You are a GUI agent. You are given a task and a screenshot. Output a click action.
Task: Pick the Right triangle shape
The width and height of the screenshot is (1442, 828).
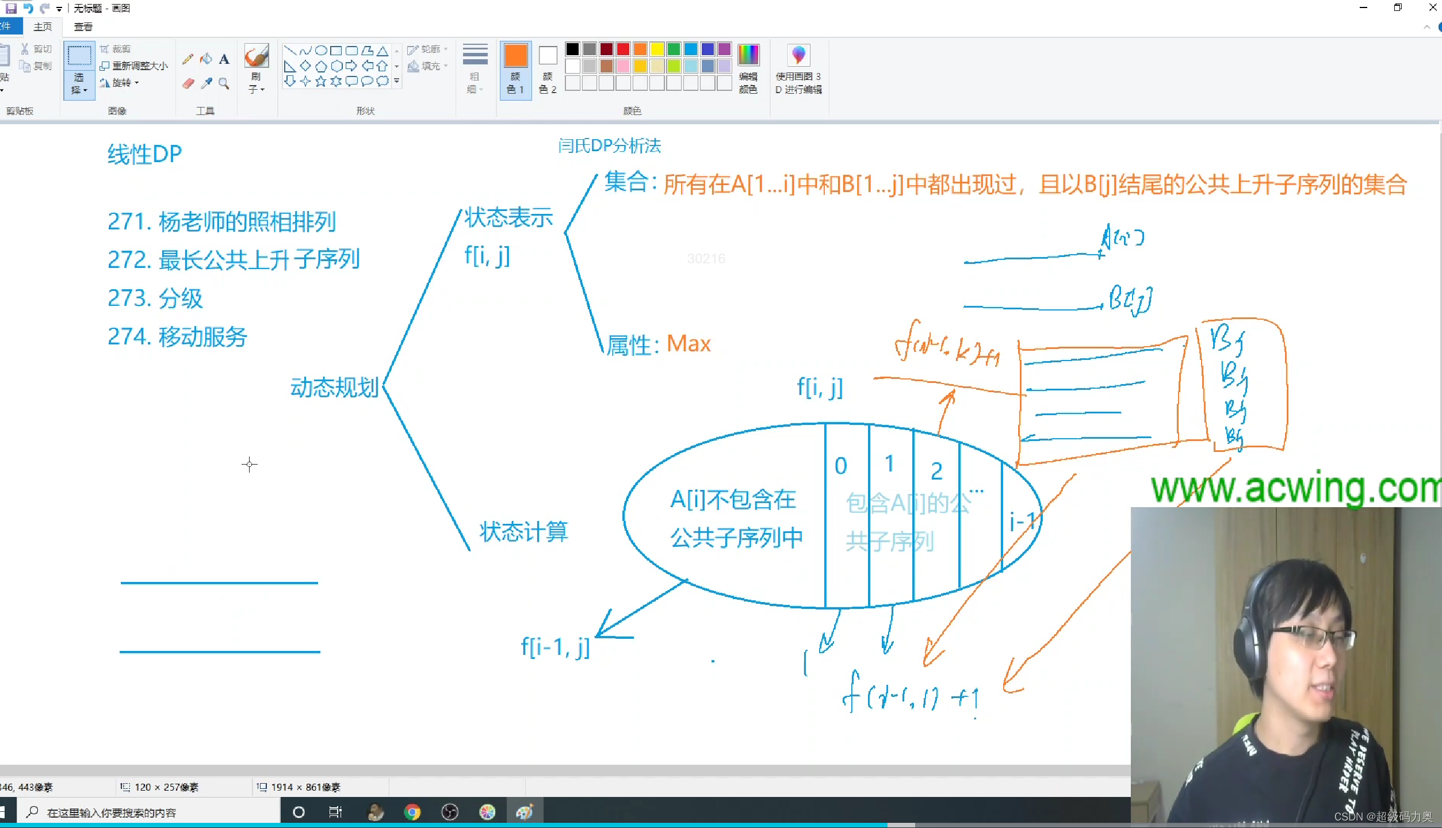(x=290, y=66)
